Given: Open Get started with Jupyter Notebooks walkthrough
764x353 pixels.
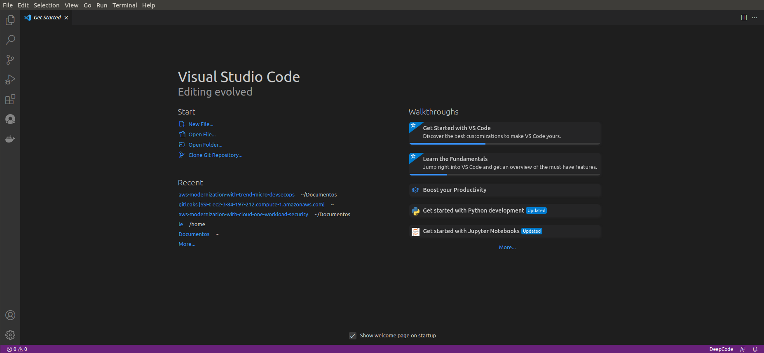Looking at the screenshot, I should click(505, 231).
